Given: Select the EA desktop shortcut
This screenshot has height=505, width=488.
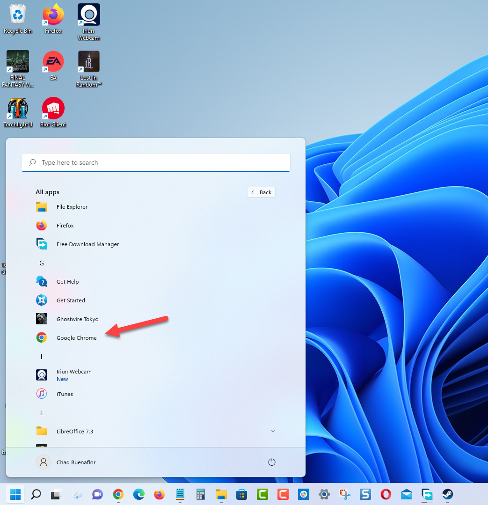Looking at the screenshot, I should (x=53, y=66).
